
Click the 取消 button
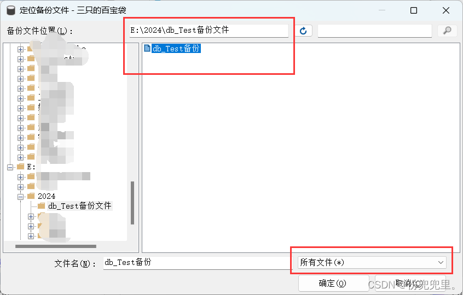pyautogui.click(x=410, y=284)
